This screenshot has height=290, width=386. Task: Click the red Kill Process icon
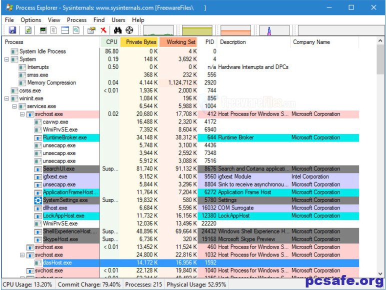pyautogui.click(x=103, y=30)
